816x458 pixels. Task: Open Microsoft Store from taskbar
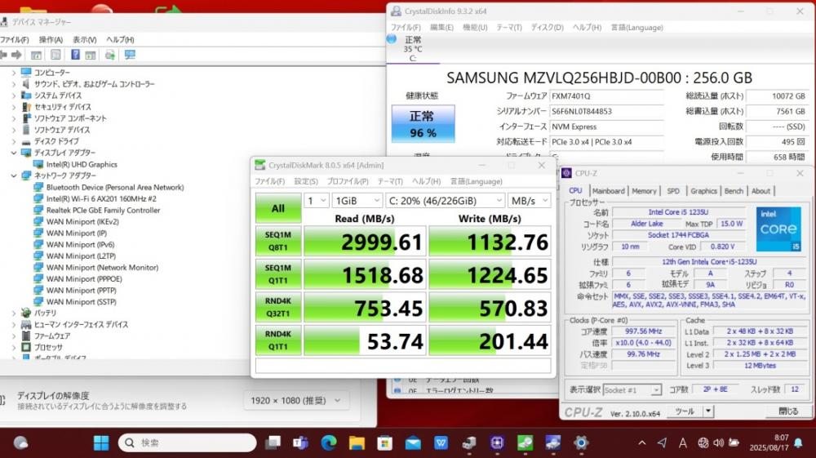(x=384, y=443)
